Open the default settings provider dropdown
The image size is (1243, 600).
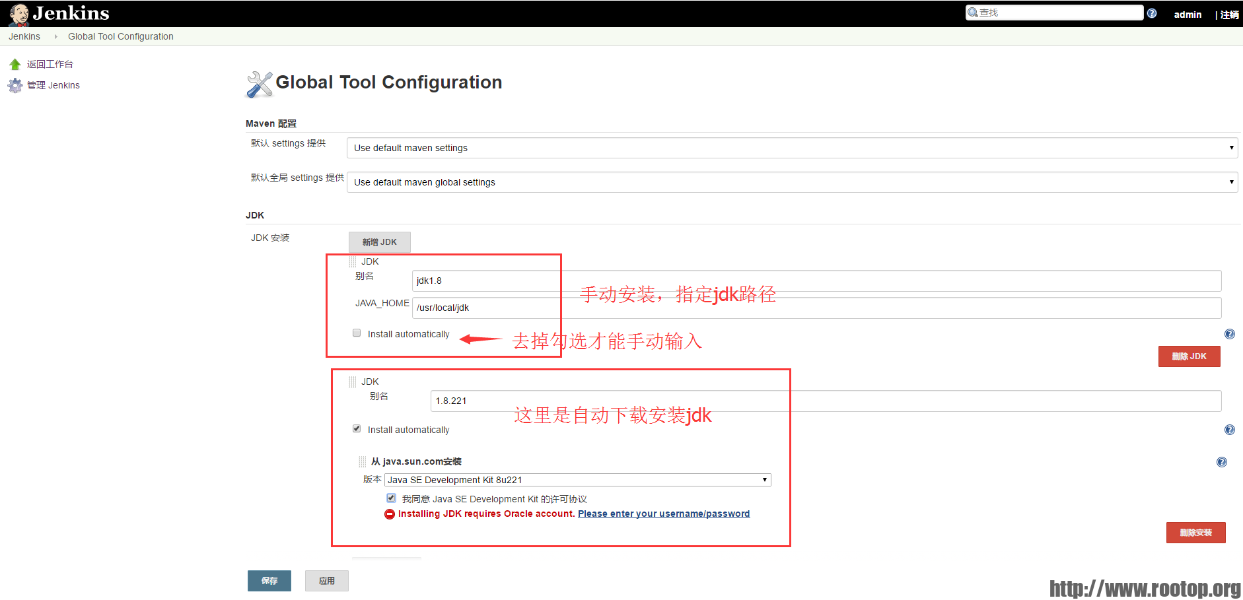tap(792, 148)
